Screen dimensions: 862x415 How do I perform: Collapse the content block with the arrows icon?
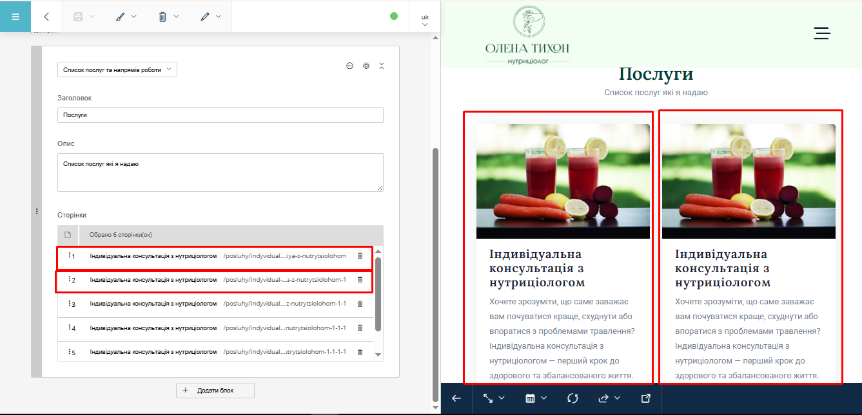click(x=382, y=66)
